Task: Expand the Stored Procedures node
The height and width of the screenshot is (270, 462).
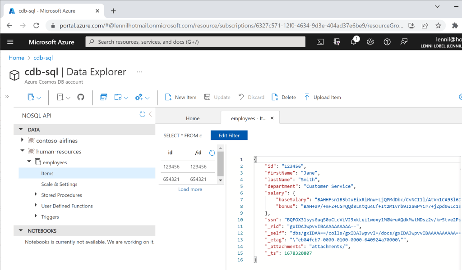Action: coord(36,194)
